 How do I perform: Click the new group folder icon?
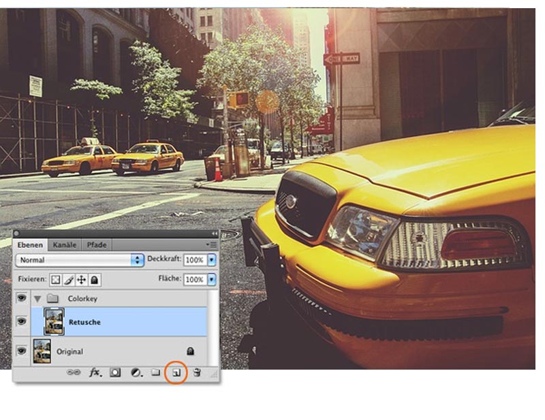pos(155,372)
